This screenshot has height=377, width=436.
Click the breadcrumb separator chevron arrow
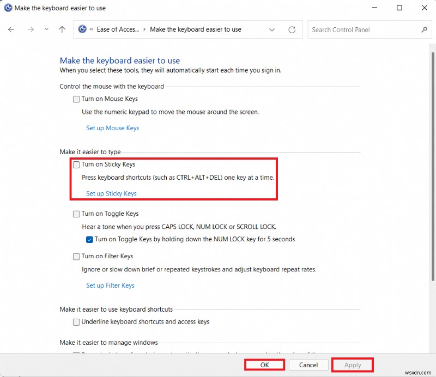pos(144,29)
